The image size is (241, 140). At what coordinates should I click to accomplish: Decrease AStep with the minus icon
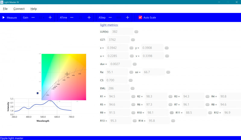pos(110,17)
